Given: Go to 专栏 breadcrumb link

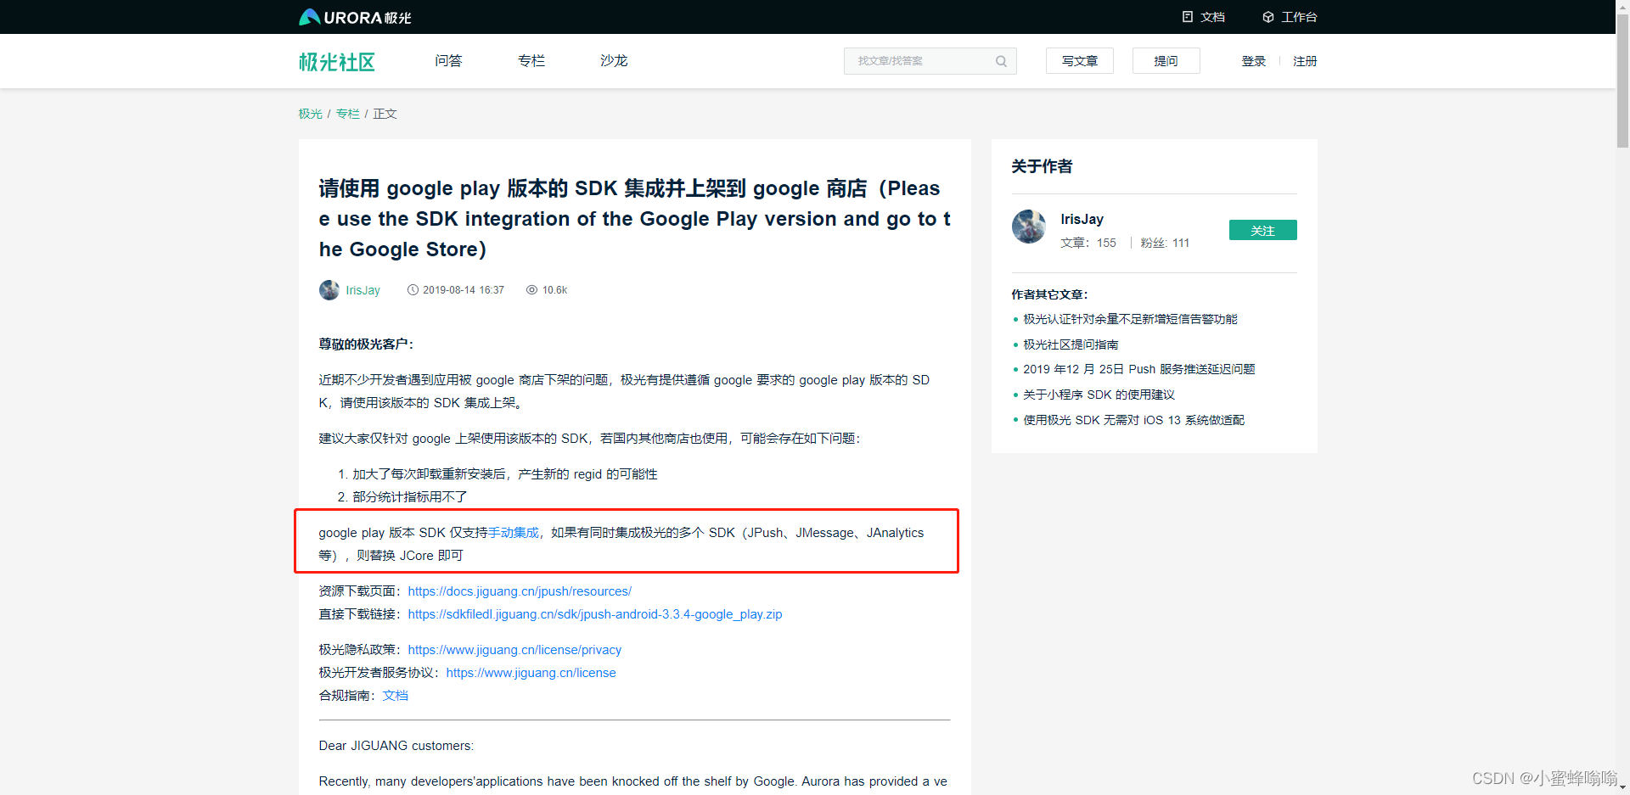Looking at the screenshot, I should [x=347, y=114].
